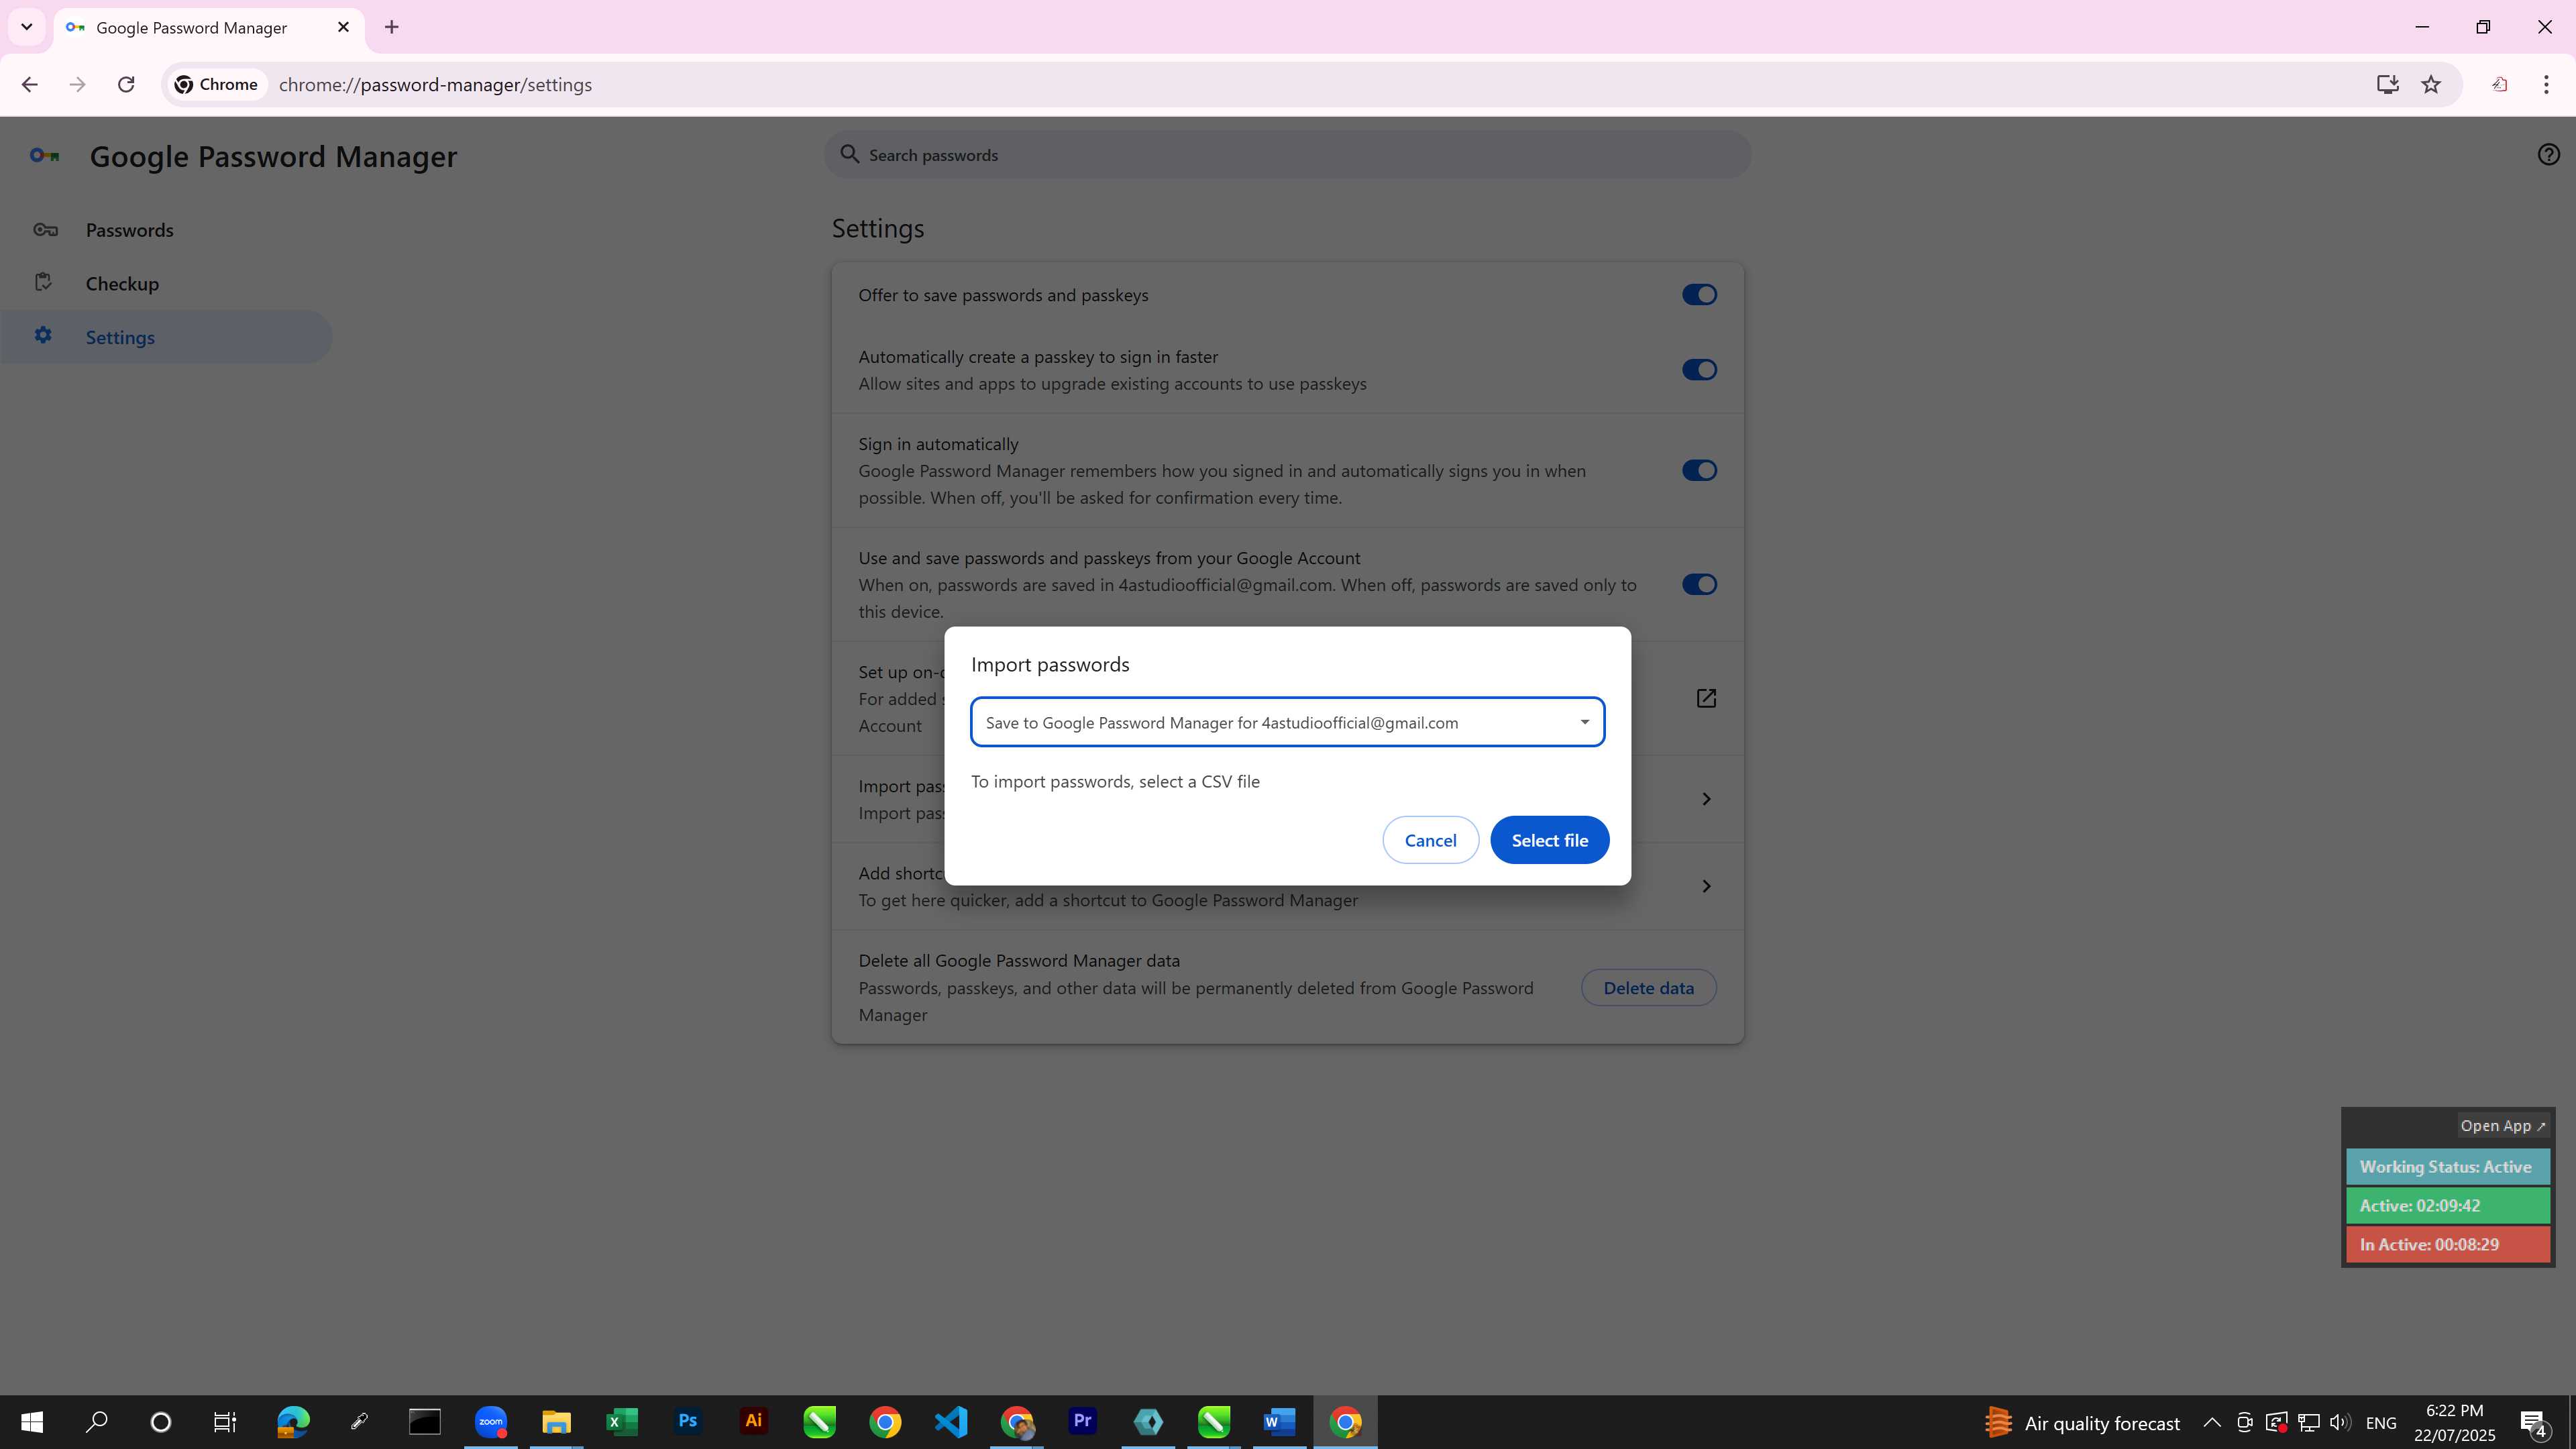Open on-device encryption external link icon

[1706, 698]
